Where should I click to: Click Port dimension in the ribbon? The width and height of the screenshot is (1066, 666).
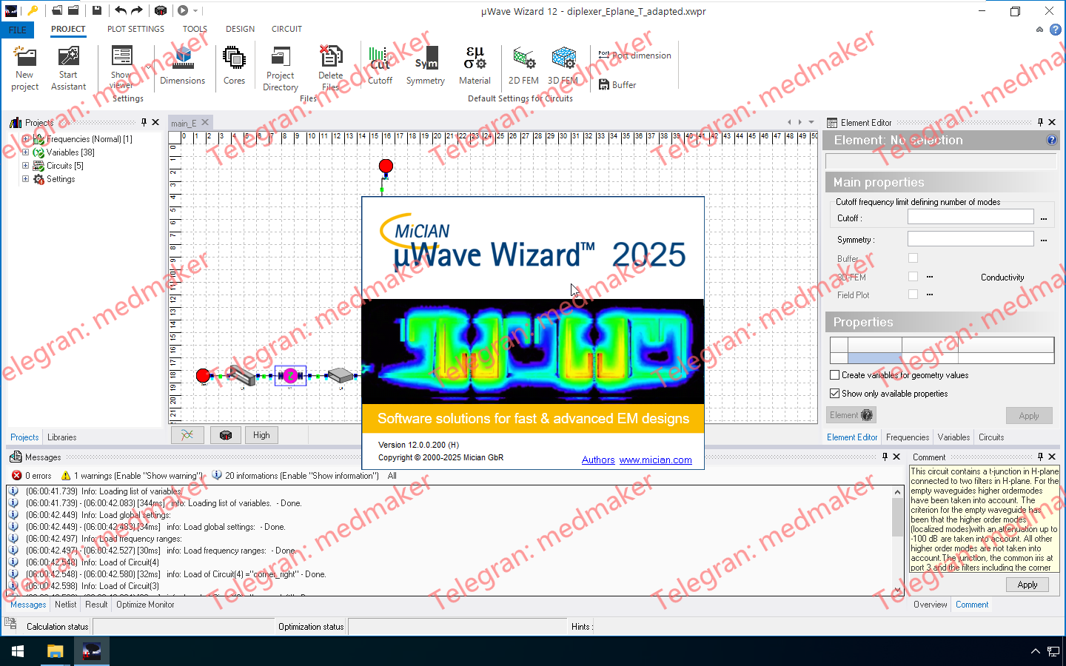point(634,55)
